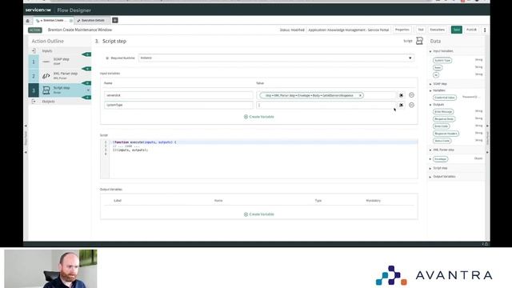Expand the Script step section in Data
This screenshot has height=288, width=512.
coord(430,168)
